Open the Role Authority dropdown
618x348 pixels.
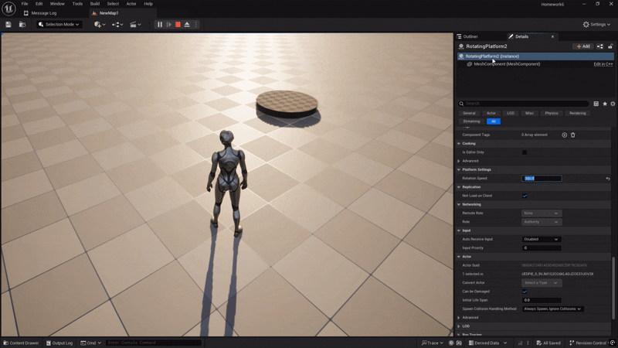pos(542,222)
